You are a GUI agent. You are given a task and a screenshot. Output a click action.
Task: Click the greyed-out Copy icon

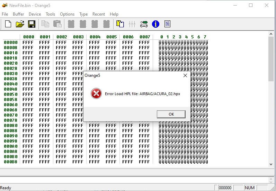click(x=45, y=24)
